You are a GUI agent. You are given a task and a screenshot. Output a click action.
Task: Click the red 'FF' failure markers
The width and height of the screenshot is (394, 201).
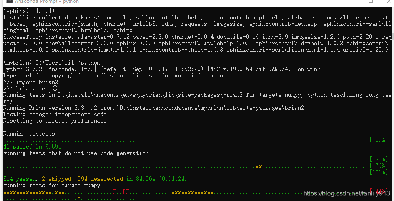coord(126,192)
